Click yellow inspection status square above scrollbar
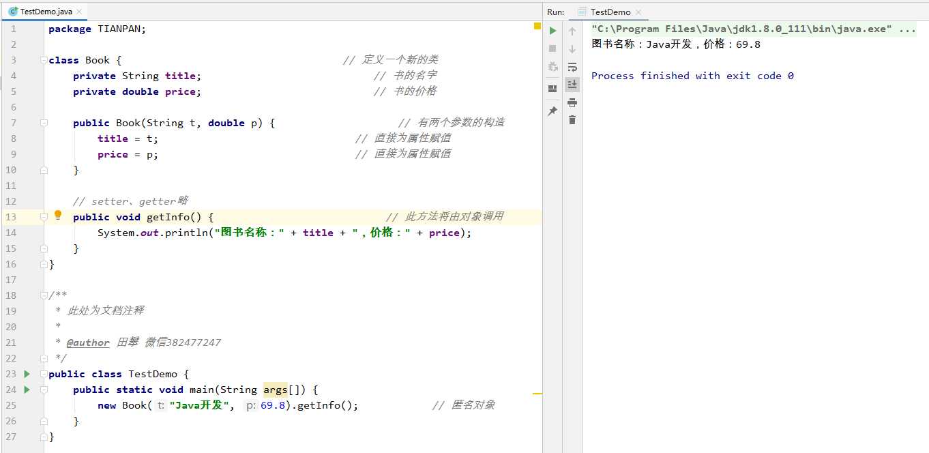929x453 pixels. [x=537, y=26]
